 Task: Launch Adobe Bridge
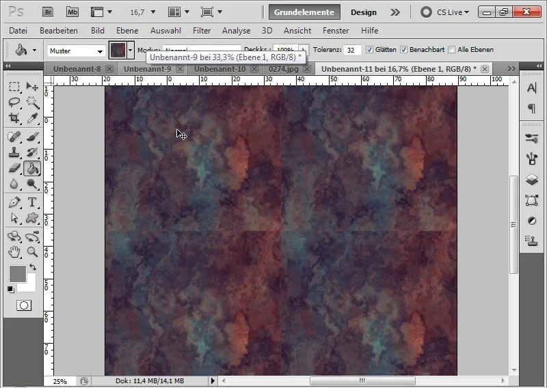[x=48, y=12]
